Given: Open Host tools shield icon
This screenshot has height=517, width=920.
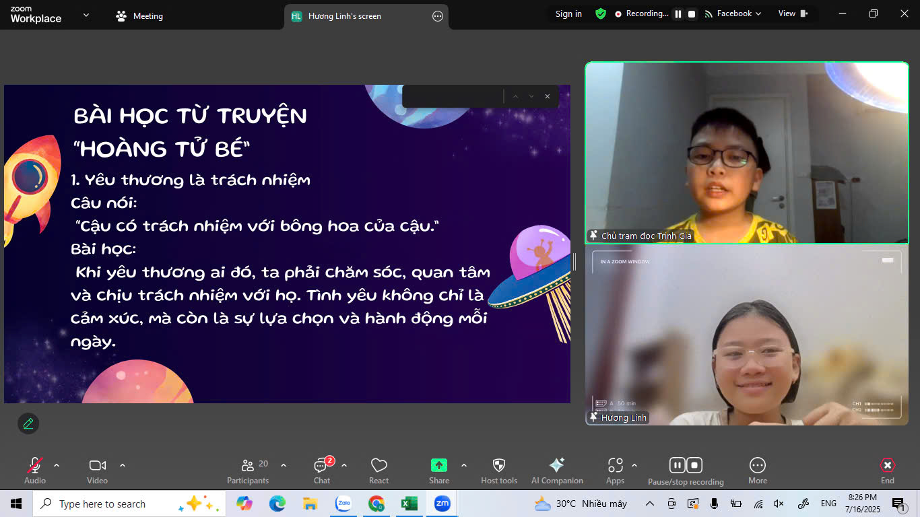Looking at the screenshot, I should click(498, 466).
